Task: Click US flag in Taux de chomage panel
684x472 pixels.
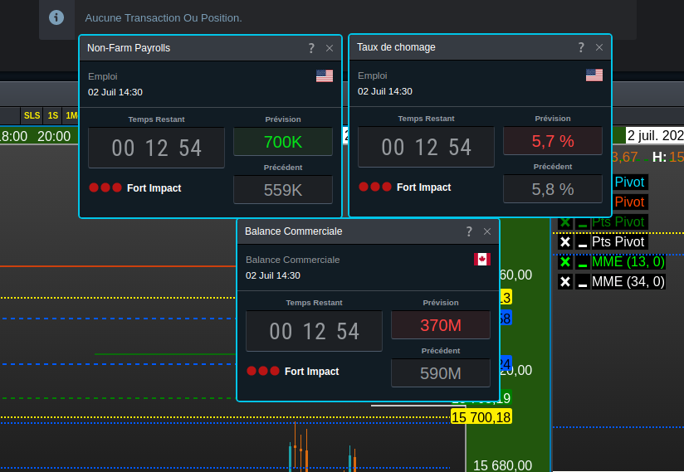Action: tap(594, 75)
